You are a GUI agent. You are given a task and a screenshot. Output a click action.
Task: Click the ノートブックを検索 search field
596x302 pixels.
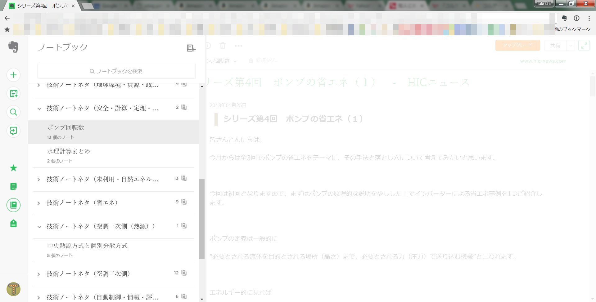click(117, 71)
